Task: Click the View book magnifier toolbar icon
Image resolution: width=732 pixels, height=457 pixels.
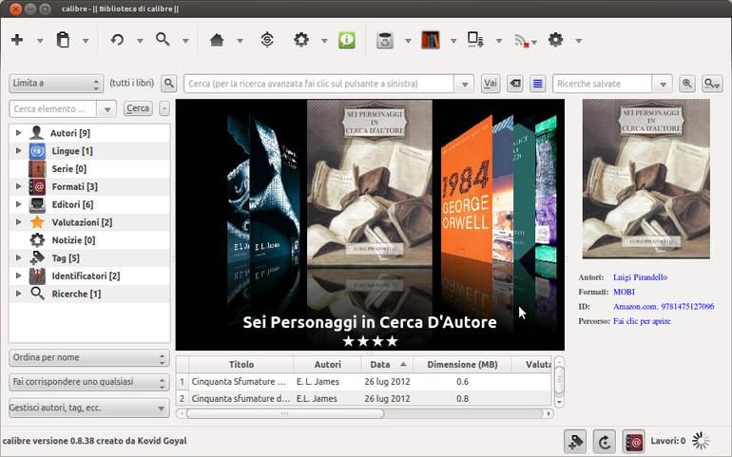Action: 163,40
